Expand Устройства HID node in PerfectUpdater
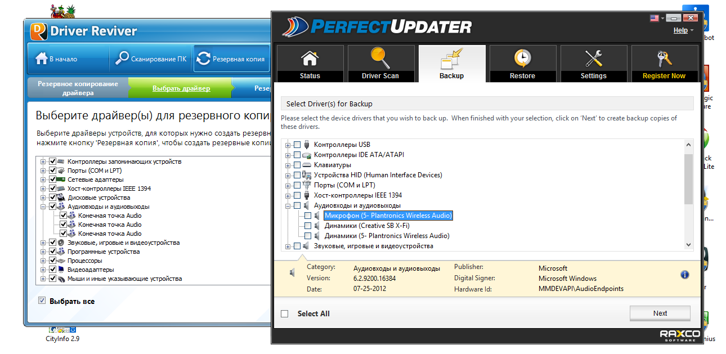The width and height of the screenshot is (726, 354). [x=288, y=175]
